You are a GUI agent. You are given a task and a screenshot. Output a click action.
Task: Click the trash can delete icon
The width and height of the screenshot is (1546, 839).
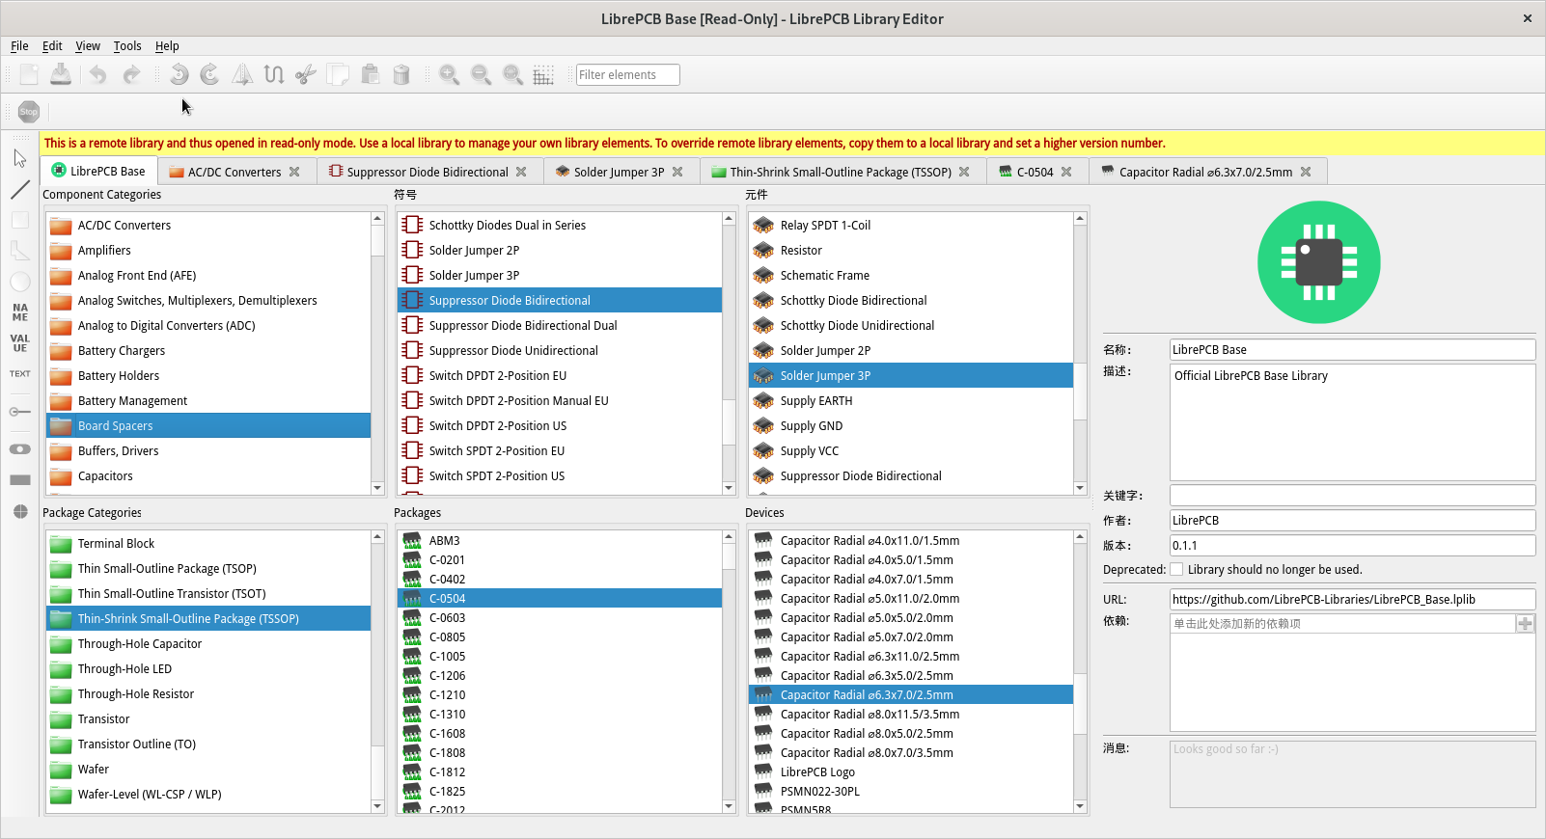point(401,75)
